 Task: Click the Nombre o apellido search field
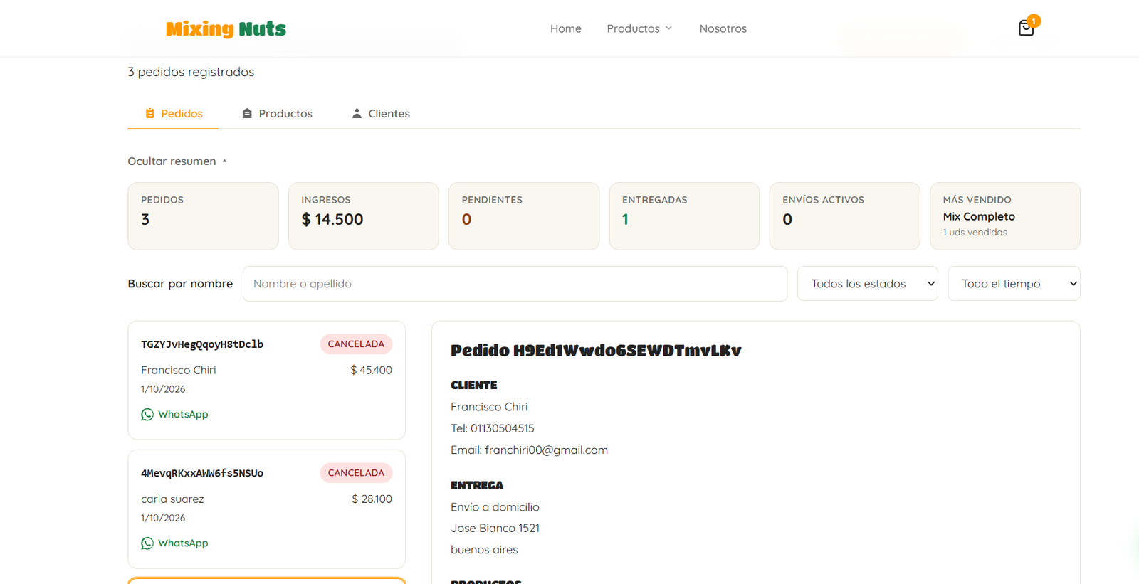515,284
